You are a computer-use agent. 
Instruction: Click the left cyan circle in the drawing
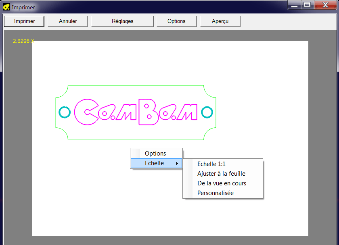(65, 112)
